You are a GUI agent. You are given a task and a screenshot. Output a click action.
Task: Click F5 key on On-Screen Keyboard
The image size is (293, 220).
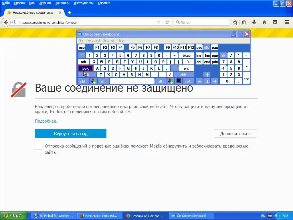coord(132,48)
